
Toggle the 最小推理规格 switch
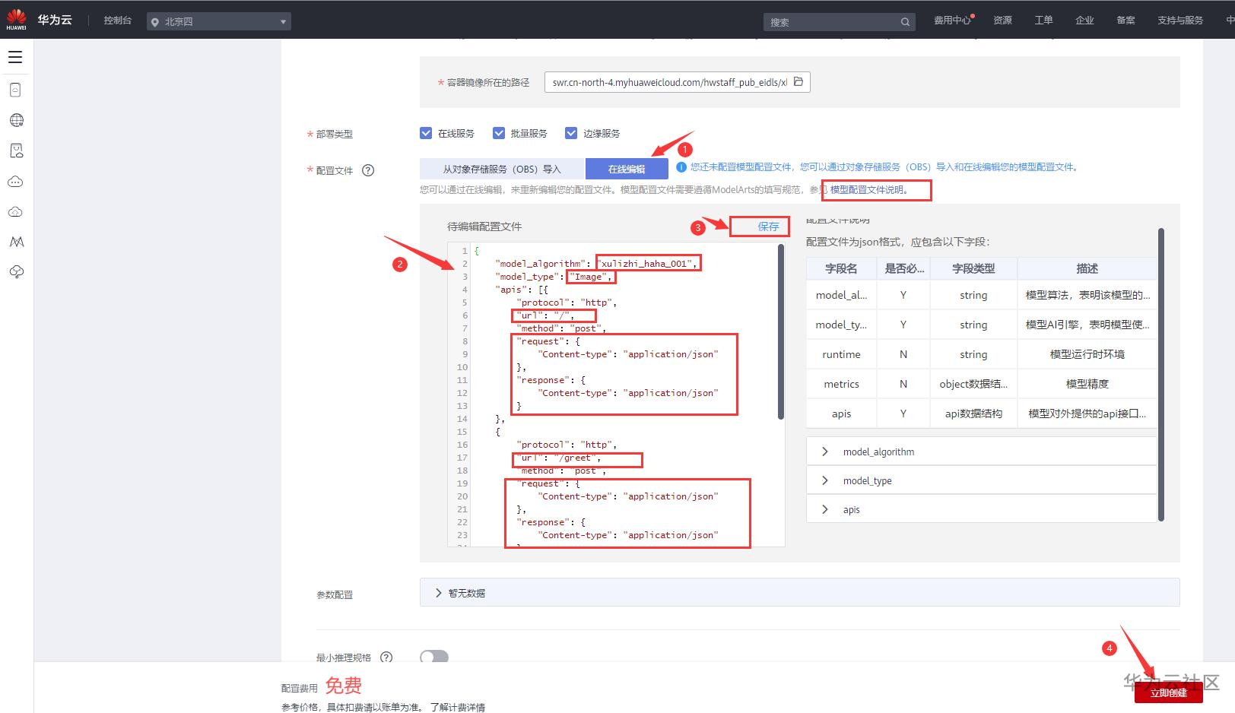pyautogui.click(x=434, y=657)
